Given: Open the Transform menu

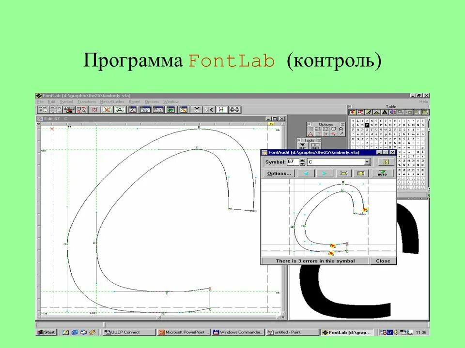Looking at the screenshot, I should click(87, 101).
